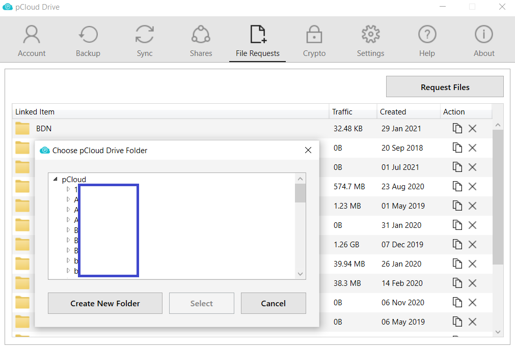Copy link for the 01 May 2019 row
Screen dimensions: 515x350
pos(457,206)
